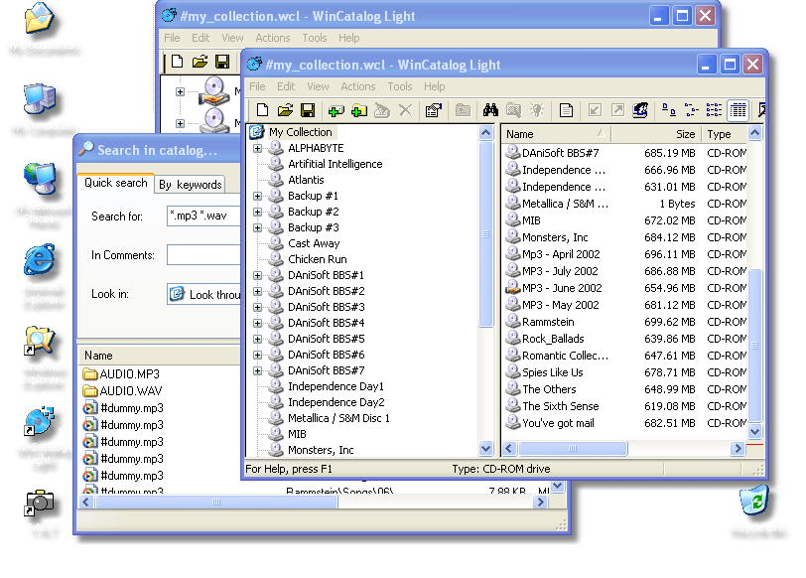Screen dimensions: 806x578
Task: Sort list by Type column header
Action: [x=724, y=134]
